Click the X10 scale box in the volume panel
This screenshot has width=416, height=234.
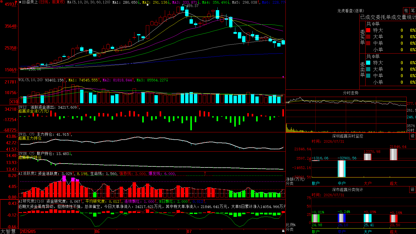pyautogui.click(x=14, y=102)
